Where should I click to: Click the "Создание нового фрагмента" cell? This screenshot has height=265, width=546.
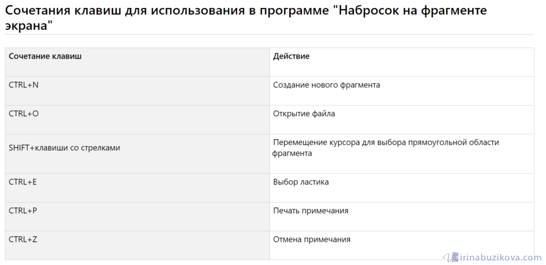tap(327, 85)
